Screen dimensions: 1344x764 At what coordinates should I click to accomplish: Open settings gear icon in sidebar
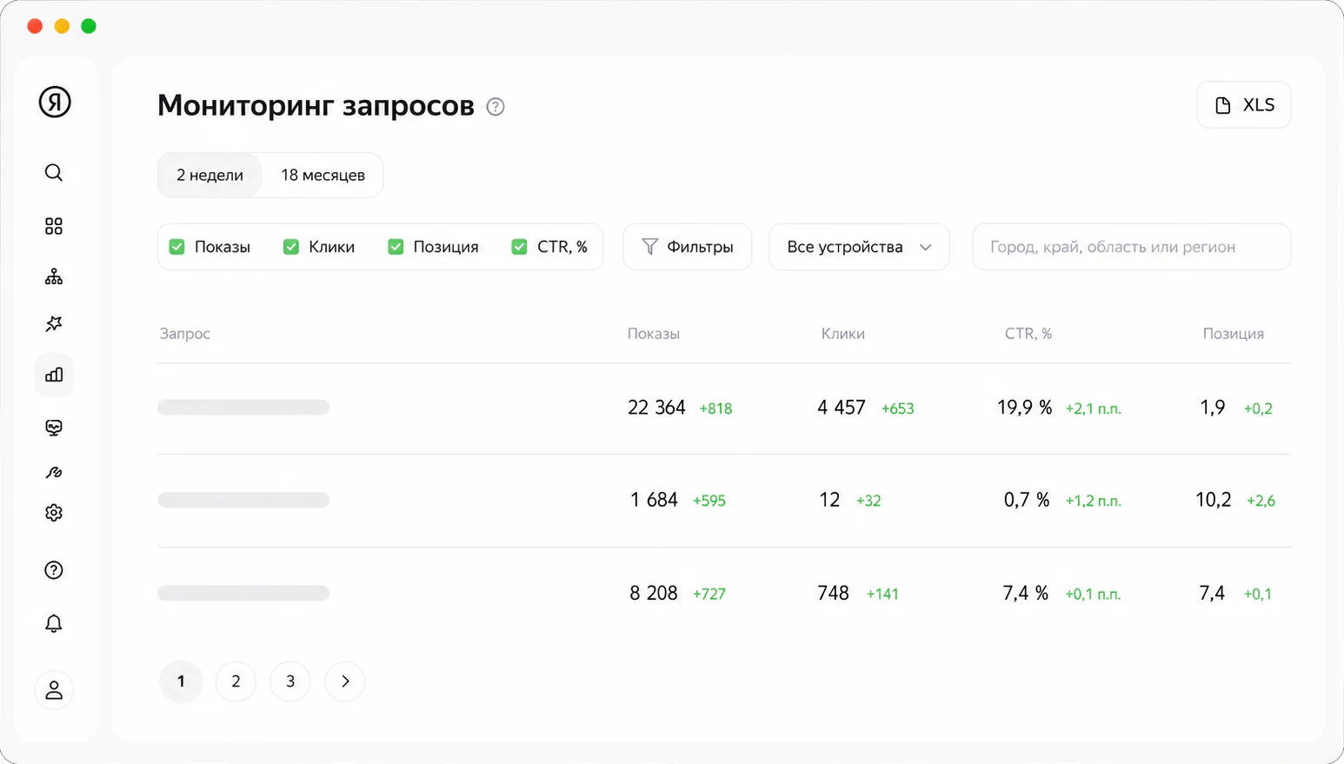pyautogui.click(x=54, y=513)
